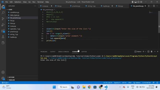Open the Accounts menu icon
160x90 pixels.
click(x=3, y=72)
